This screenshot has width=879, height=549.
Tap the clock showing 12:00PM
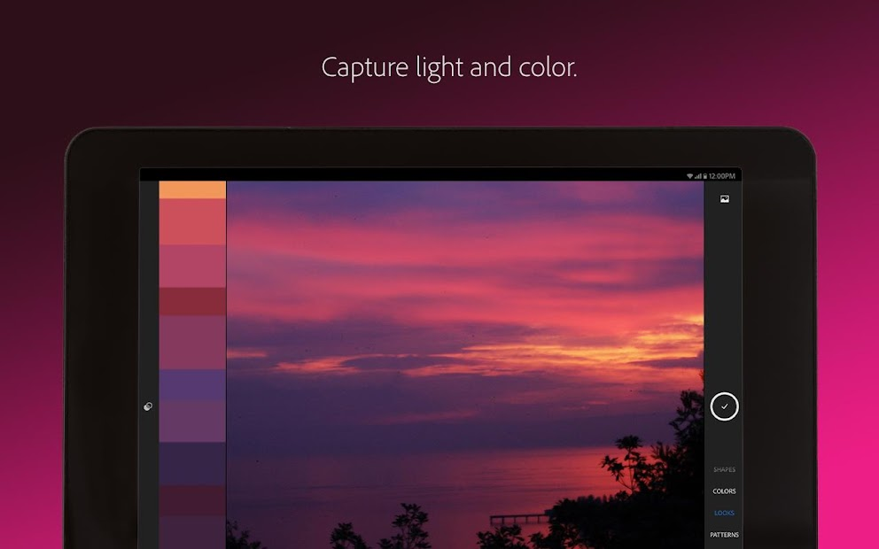click(x=722, y=176)
